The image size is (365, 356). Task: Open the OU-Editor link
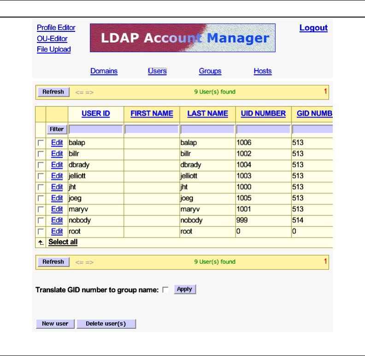(52, 38)
